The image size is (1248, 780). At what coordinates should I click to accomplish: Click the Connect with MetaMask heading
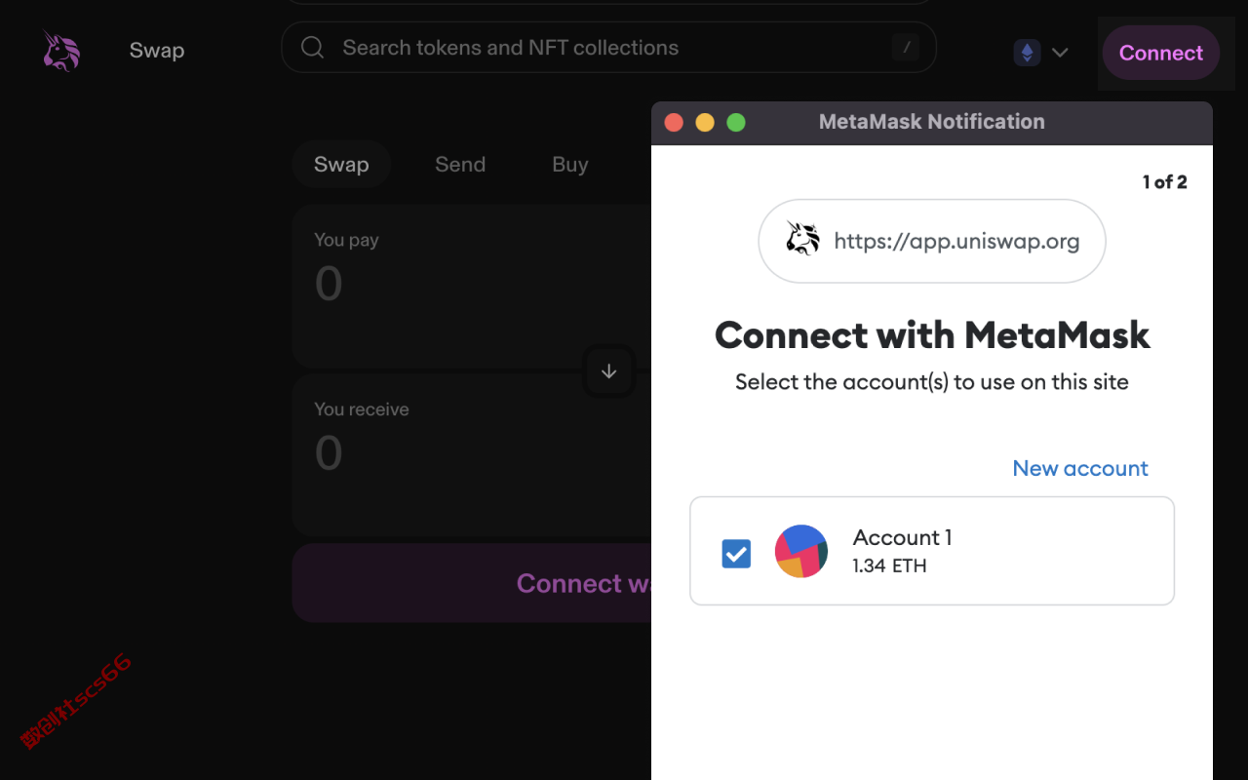pos(932,335)
